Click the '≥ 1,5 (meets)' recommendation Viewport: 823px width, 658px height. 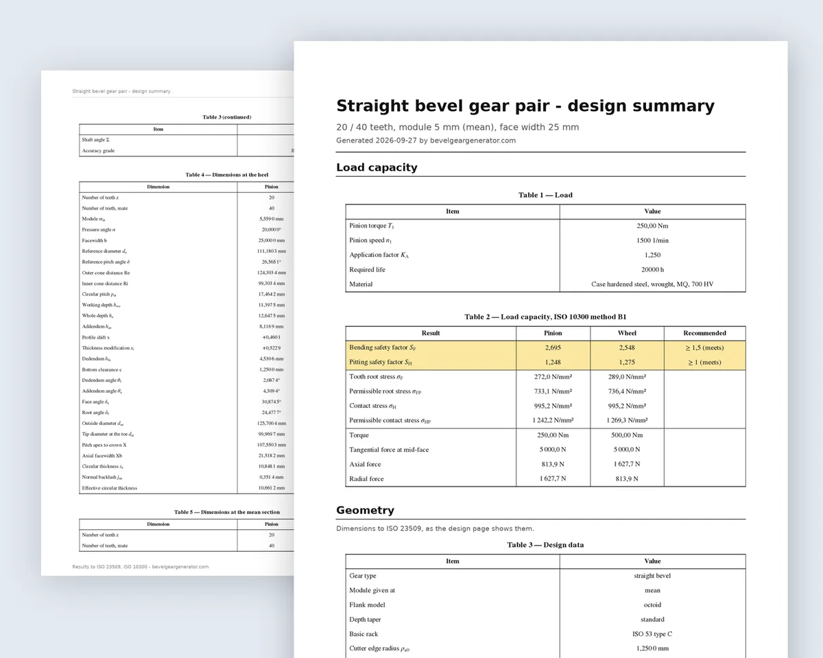point(704,348)
